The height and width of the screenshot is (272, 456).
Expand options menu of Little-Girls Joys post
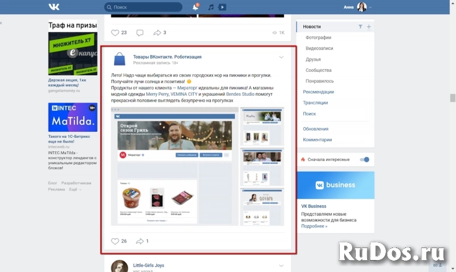pos(281,266)
